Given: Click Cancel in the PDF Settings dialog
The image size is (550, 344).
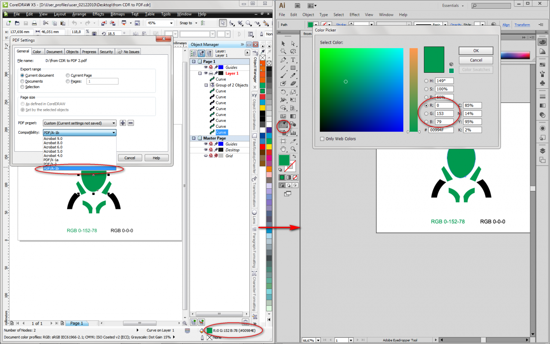Looking at the screenshot, I should tap(130, 158).
